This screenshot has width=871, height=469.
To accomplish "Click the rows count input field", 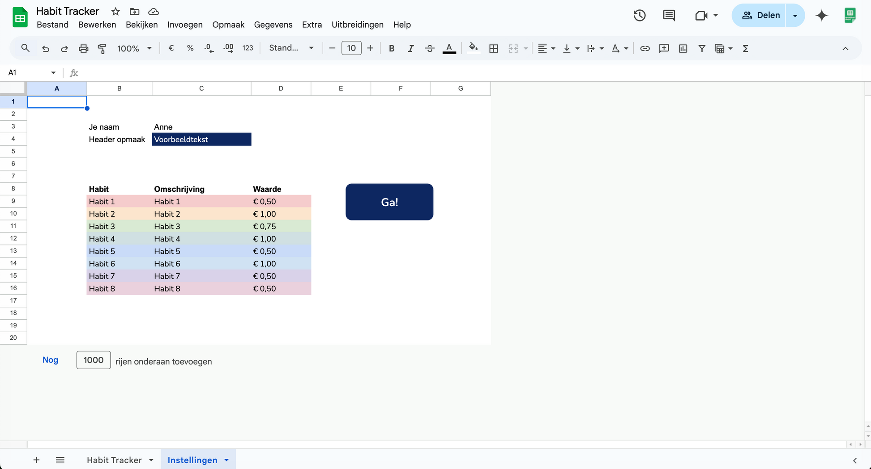I will click(94, 360).
